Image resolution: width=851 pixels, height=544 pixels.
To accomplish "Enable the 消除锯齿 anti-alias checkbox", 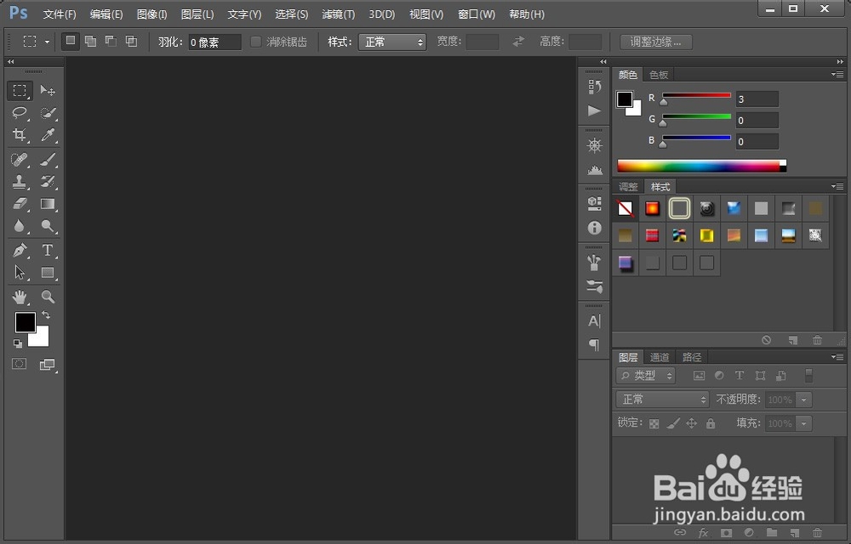I will [255, 42].
